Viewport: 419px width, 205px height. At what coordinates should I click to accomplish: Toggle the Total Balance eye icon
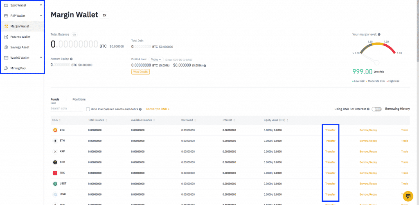click(74, 35)
